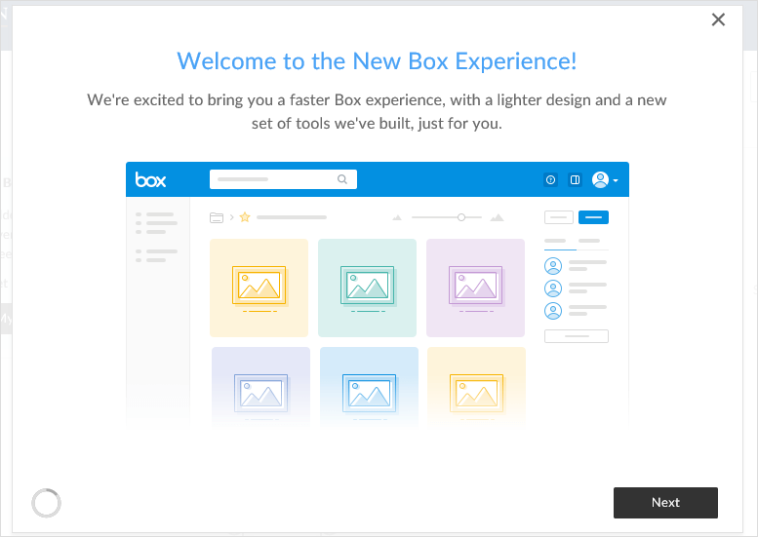
Task: Click the preview illustration of the new Box interface
Action: [x=378, y=295]
